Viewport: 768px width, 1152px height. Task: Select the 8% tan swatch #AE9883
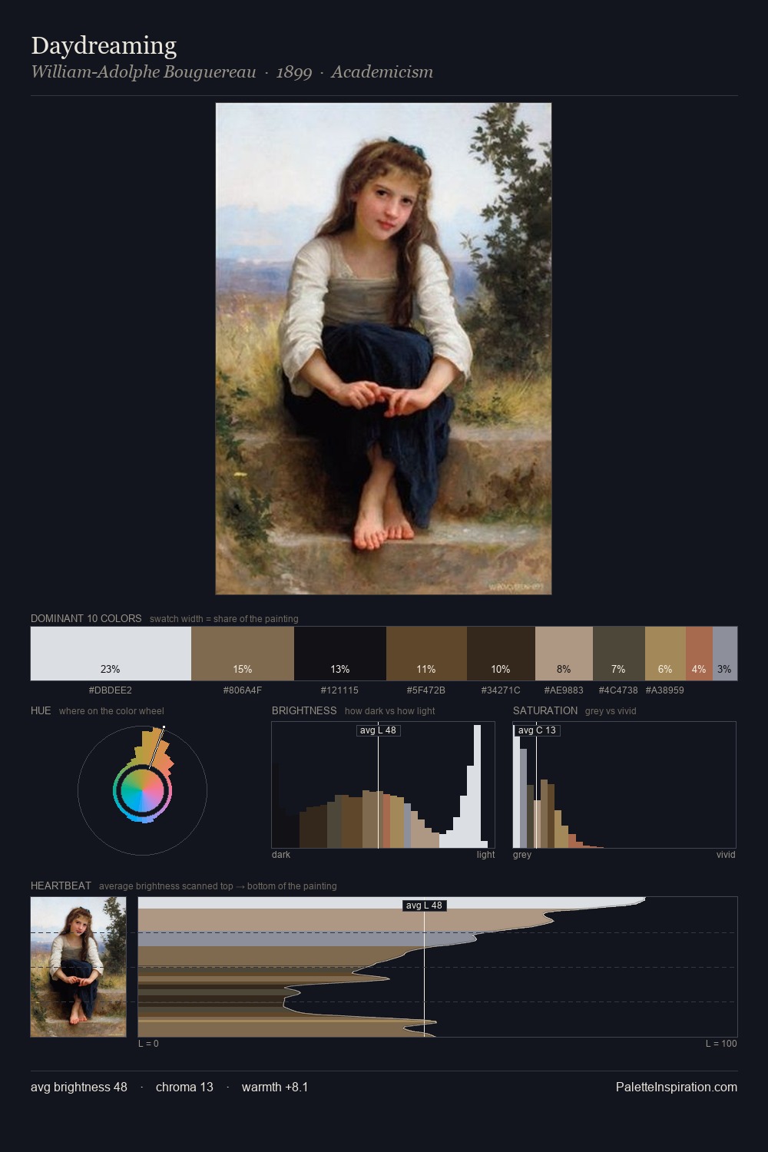coord(564,654)
